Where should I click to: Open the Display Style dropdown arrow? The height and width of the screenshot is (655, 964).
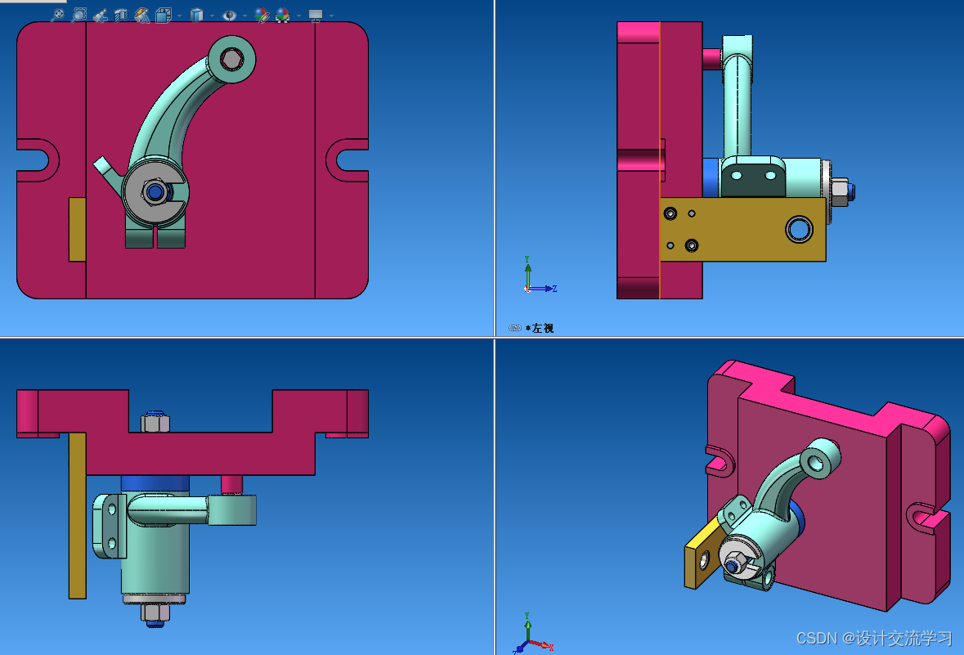(212, 16)
